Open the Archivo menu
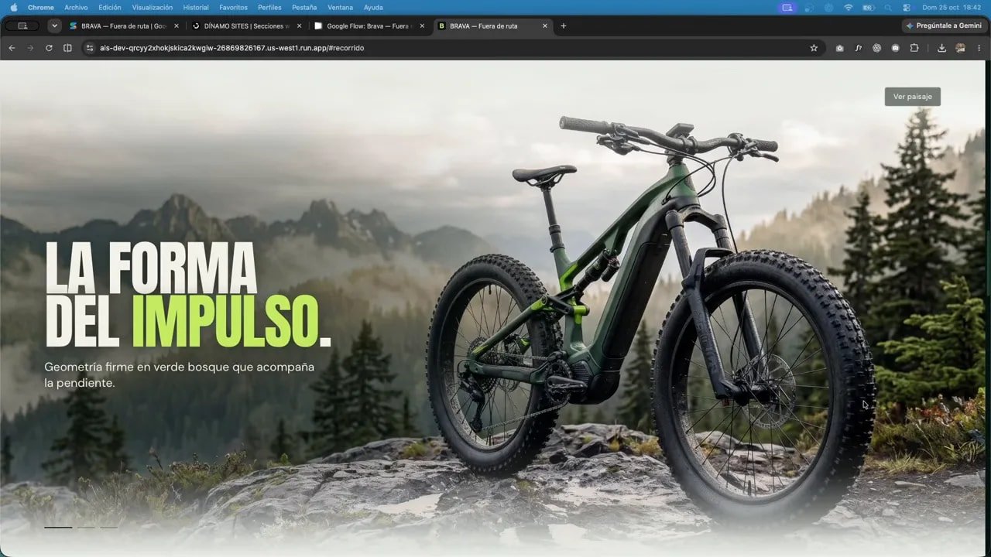Screen dimensions: 991x557 click(x=76, y=7)
